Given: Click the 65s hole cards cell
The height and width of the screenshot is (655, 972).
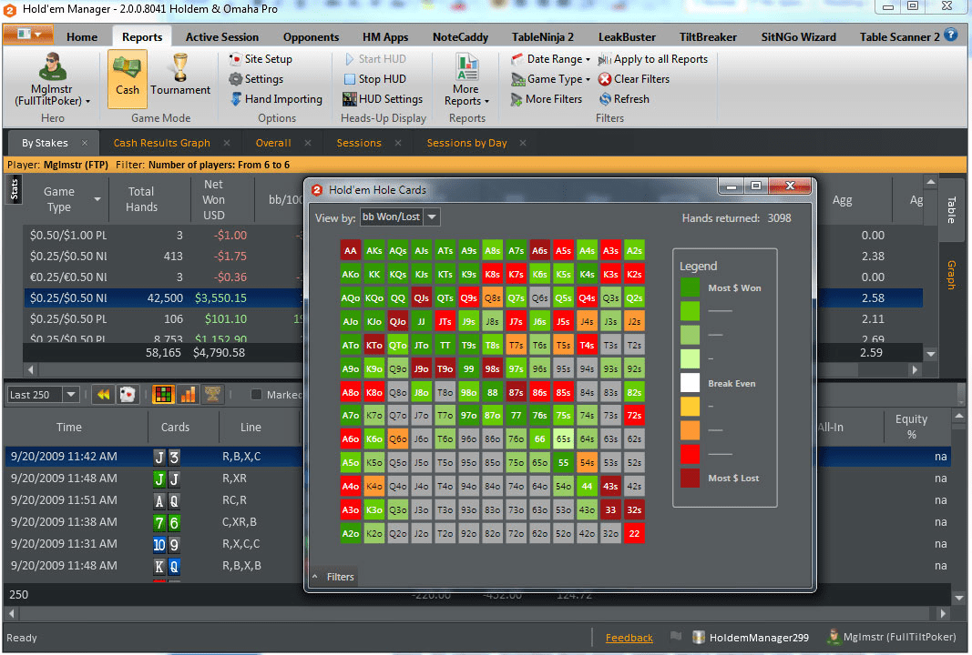Looking at the screenshot, I should 563,438.
